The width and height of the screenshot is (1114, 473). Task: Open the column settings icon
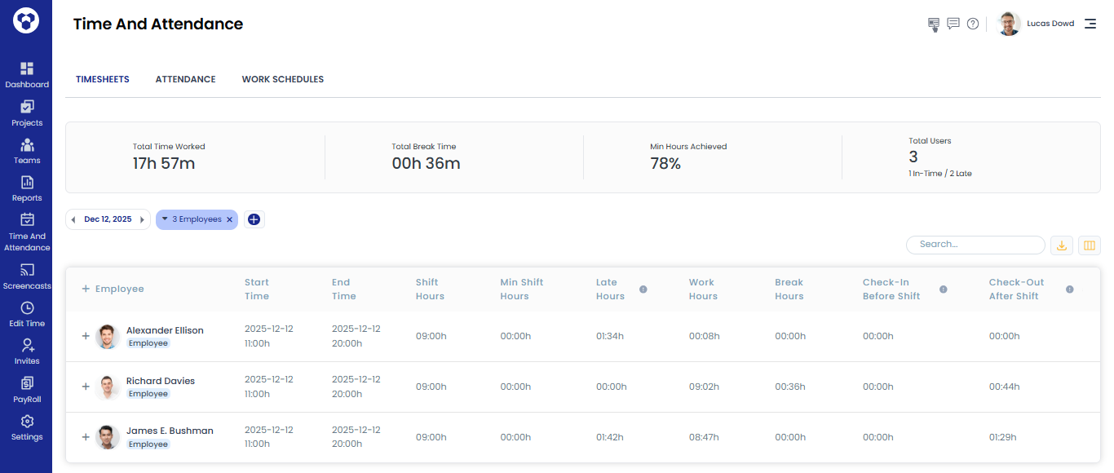click(1089, 245)
